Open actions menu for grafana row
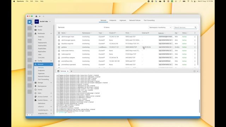Screen dimensions: 226x127 tap(195, 47)
